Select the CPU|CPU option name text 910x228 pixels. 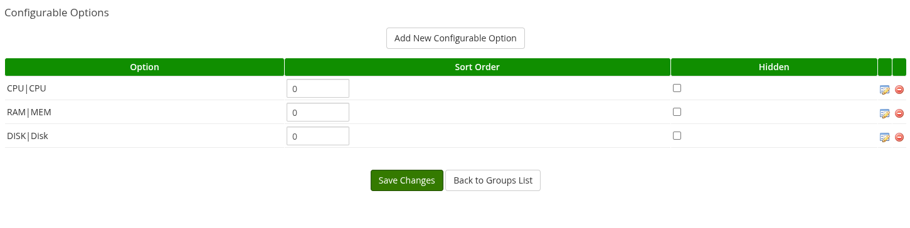[x=26, y=88]
